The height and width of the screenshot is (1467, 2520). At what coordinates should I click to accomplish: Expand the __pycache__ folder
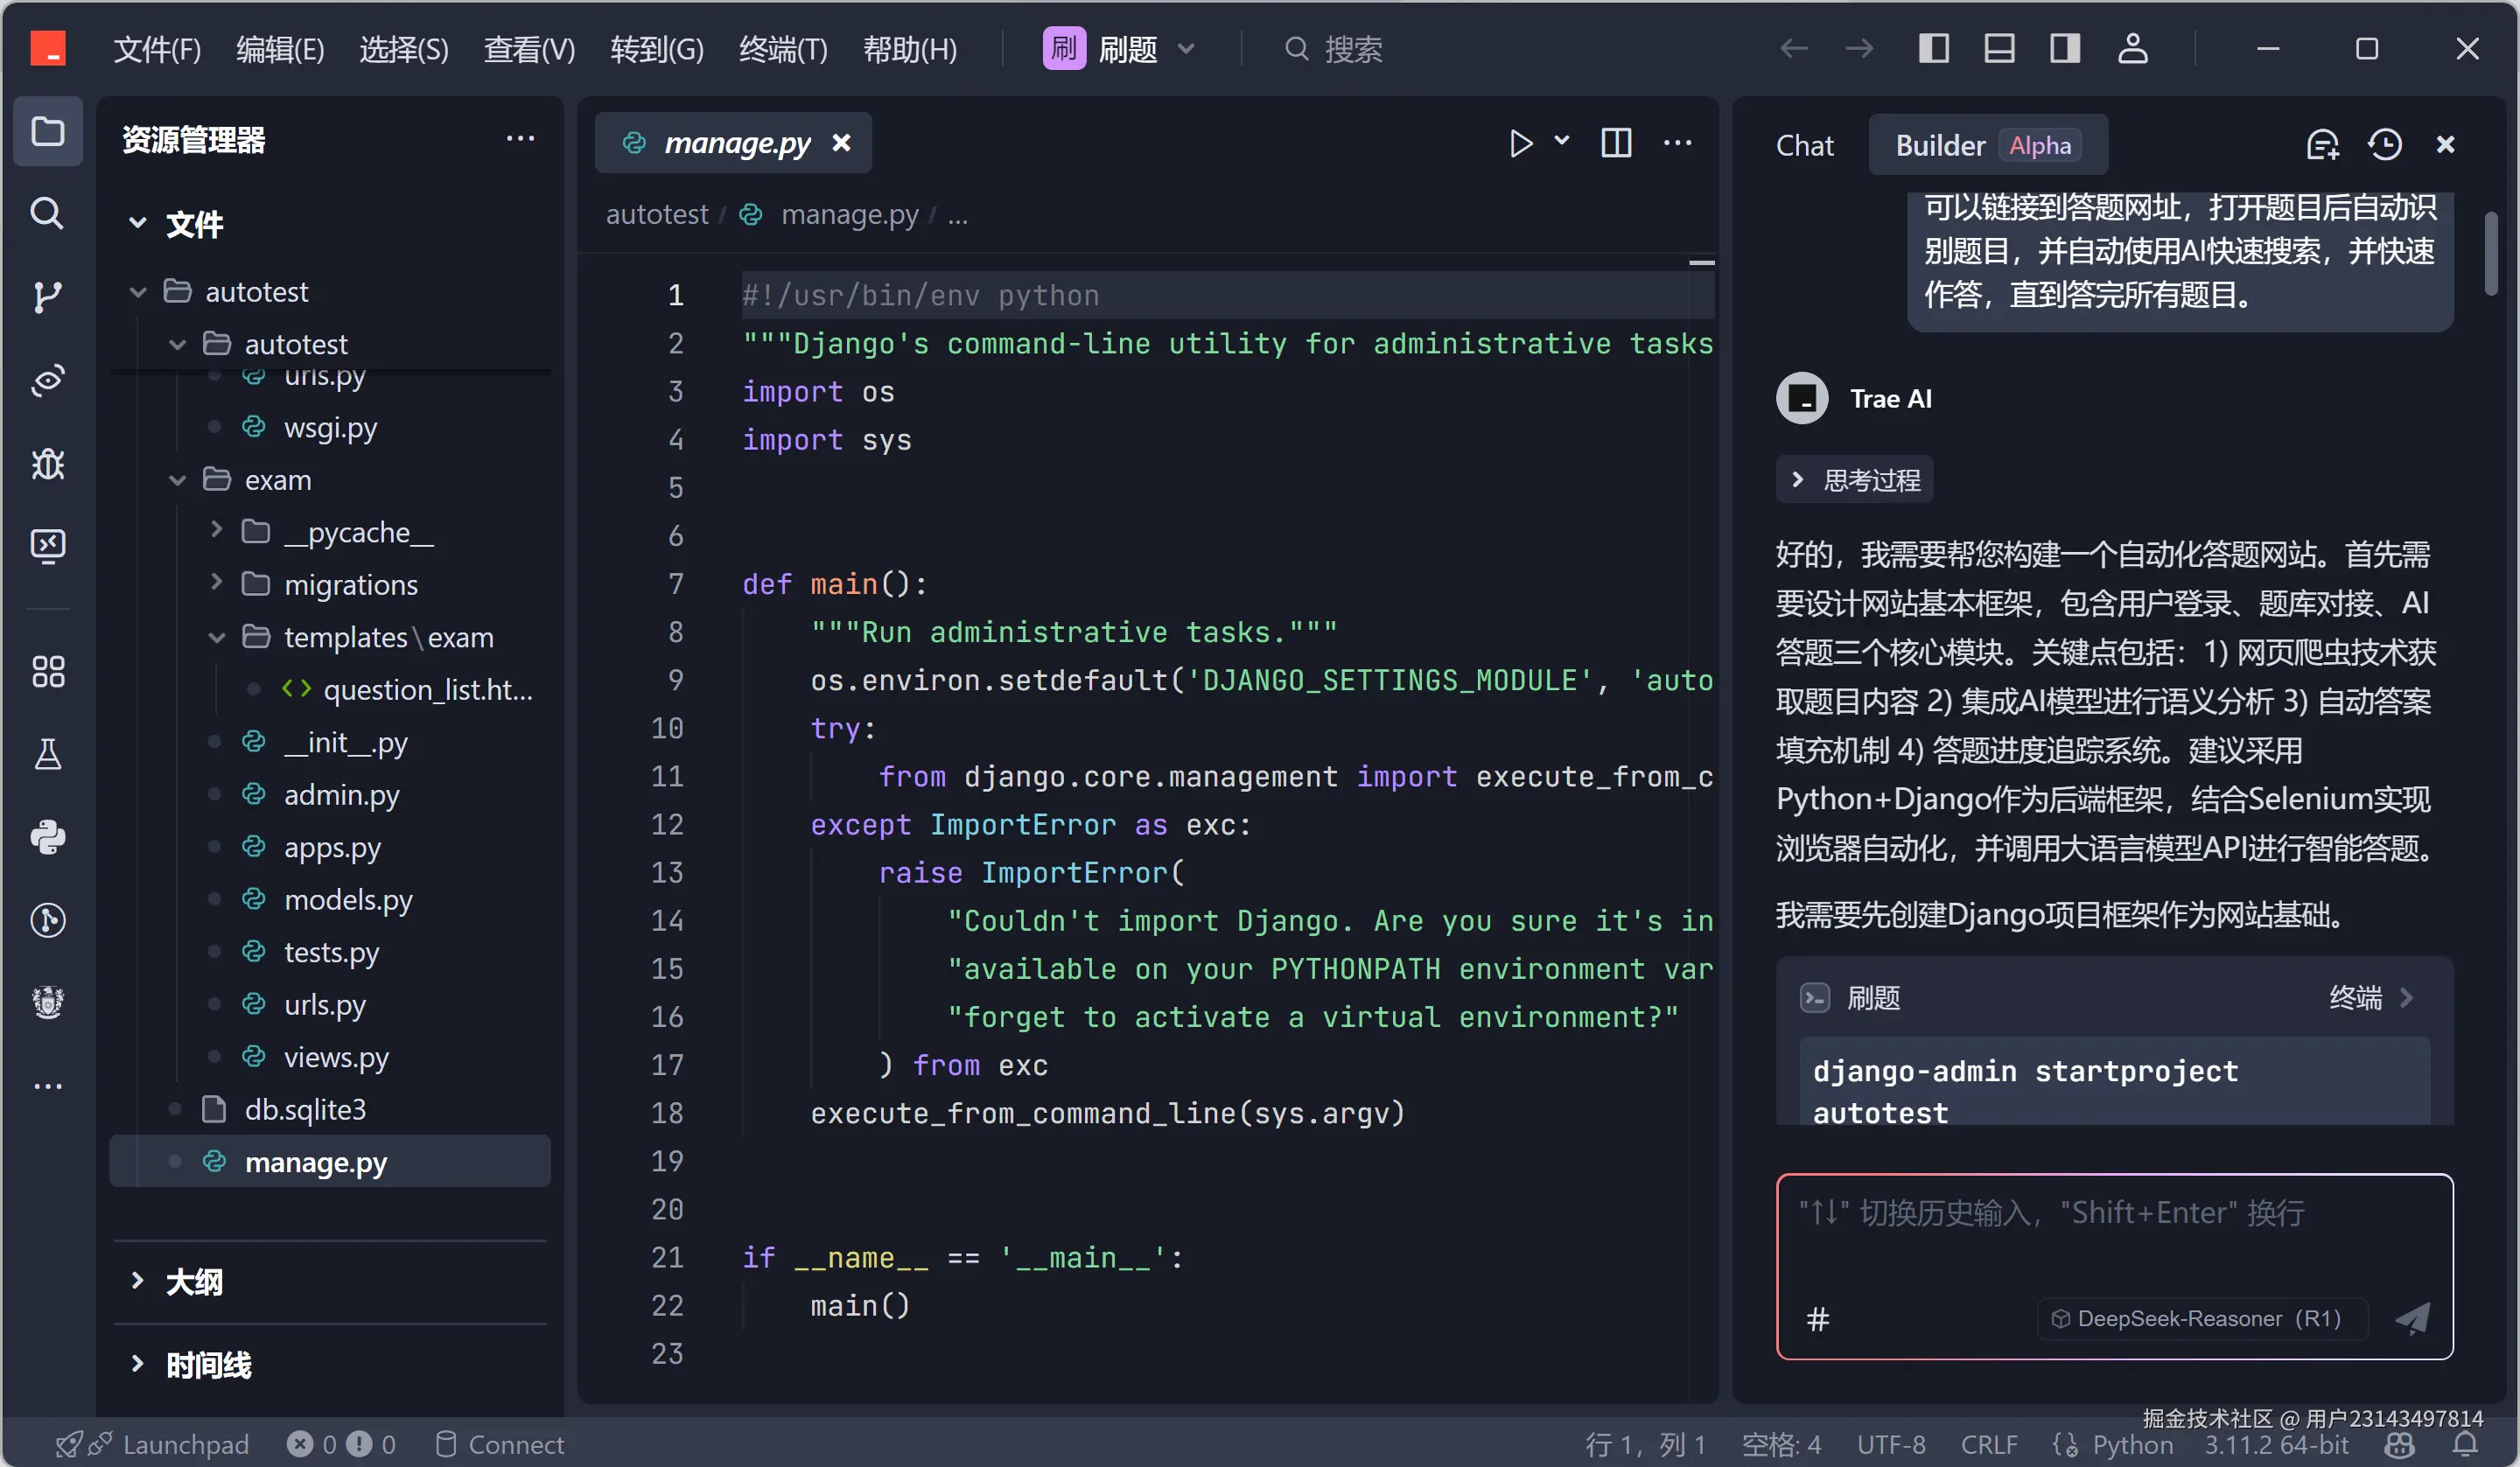point(216,530)
